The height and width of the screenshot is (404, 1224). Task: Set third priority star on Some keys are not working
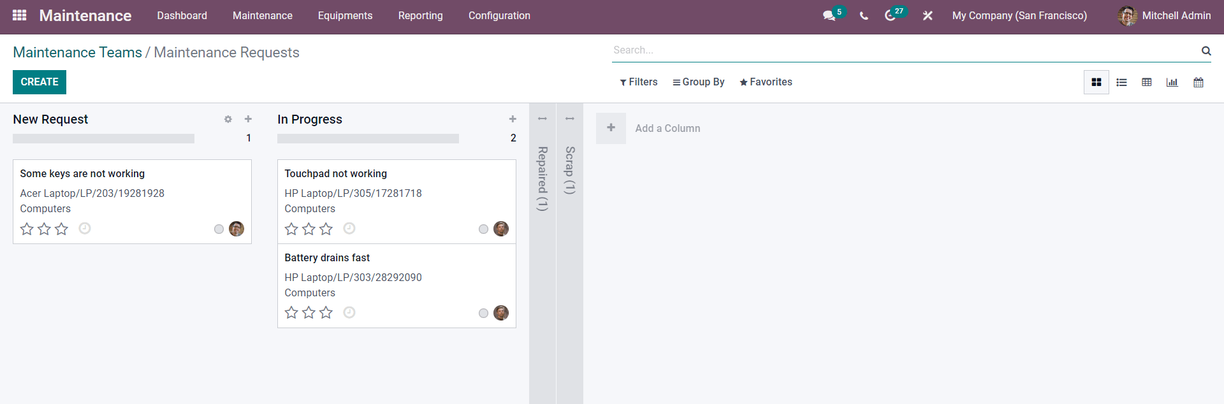61,229
